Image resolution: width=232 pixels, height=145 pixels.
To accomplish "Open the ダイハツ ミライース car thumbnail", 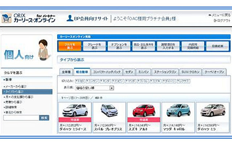I will (75, 110).
